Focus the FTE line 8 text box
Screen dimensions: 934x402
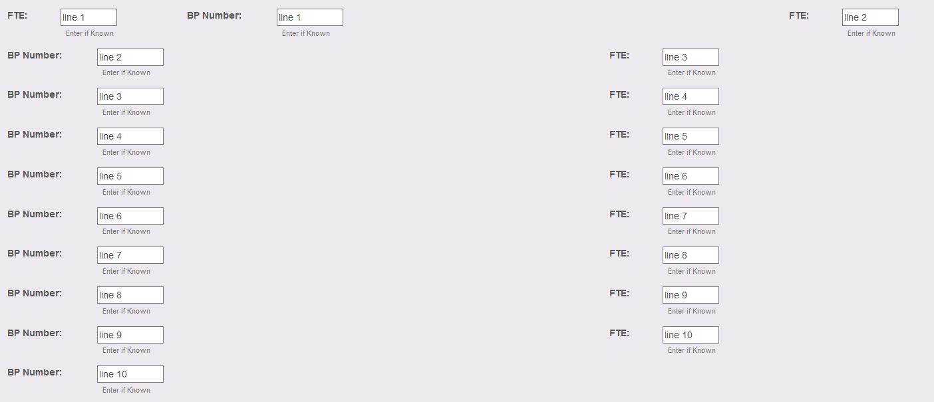coord(690,255)
